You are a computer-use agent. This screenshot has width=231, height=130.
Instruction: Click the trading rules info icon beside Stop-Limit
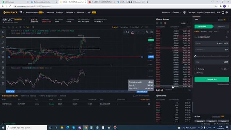[228, 32]
